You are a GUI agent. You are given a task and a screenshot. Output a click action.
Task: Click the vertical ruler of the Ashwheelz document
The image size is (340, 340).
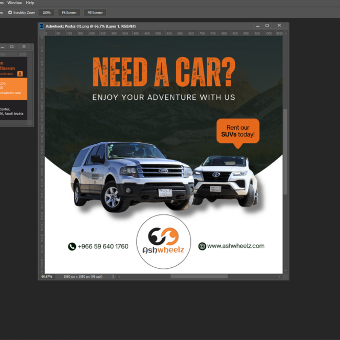[x=42, y=154]
